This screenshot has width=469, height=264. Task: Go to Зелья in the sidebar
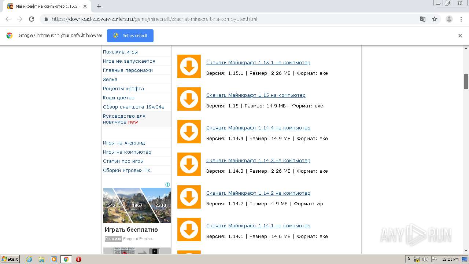(110, 79)
